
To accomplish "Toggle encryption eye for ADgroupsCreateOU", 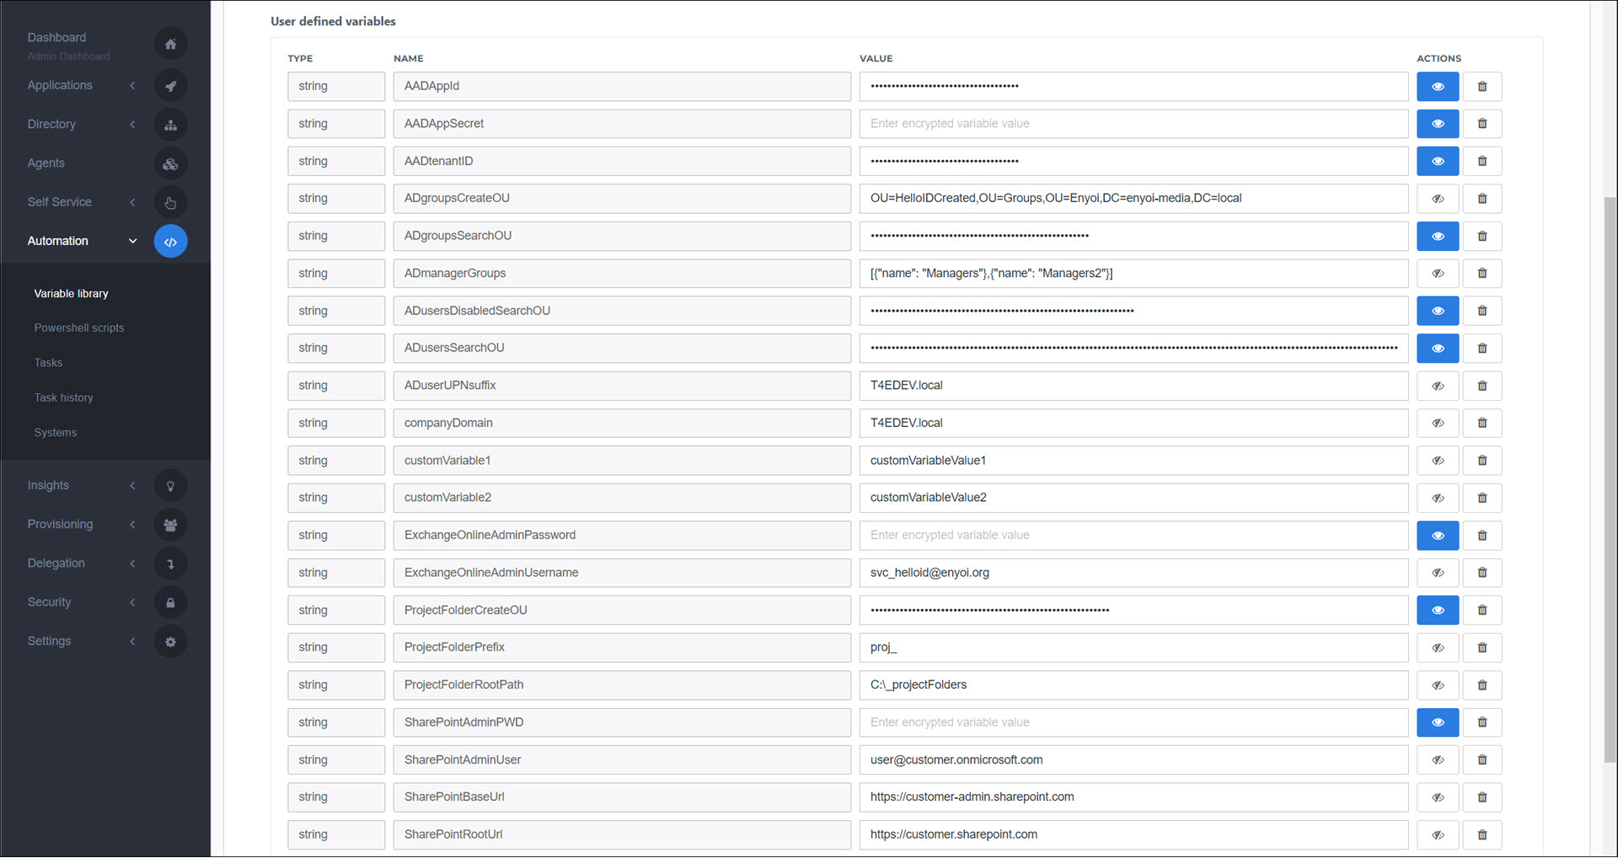I will point(1438,199).
